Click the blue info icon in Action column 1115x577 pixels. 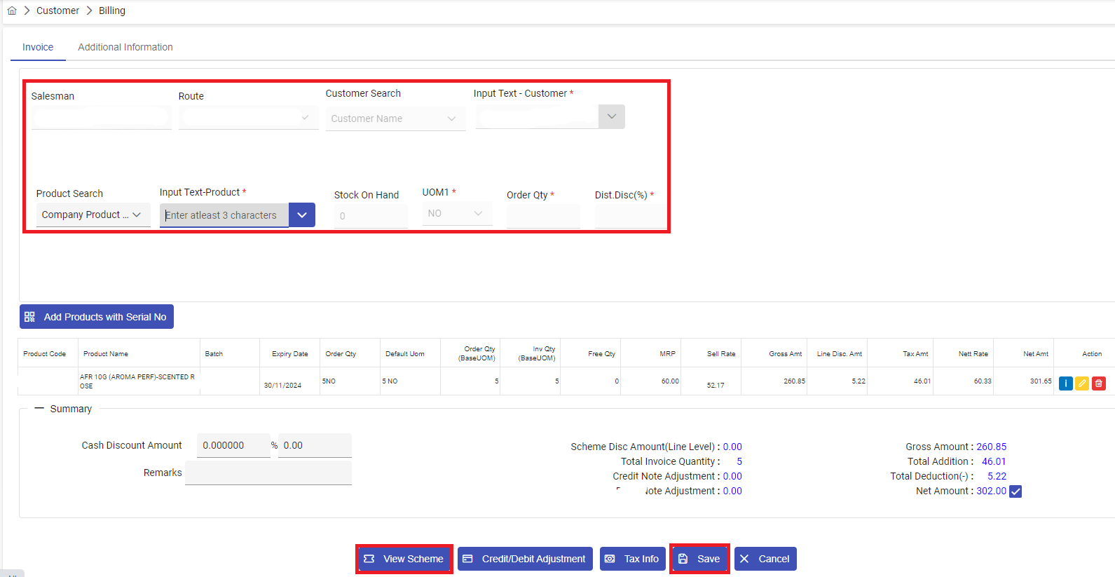tap(1065, 383)
